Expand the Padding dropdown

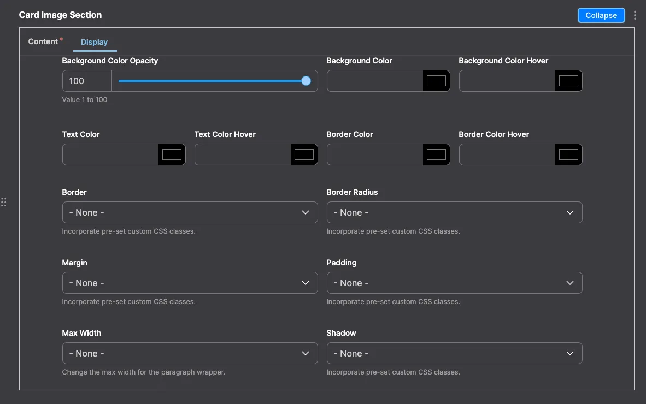point(454,283)
